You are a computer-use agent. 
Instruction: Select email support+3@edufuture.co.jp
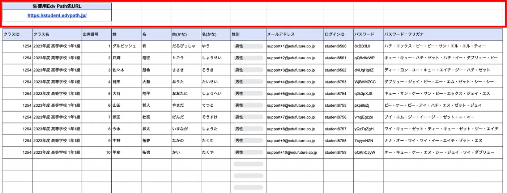(294, 70)
